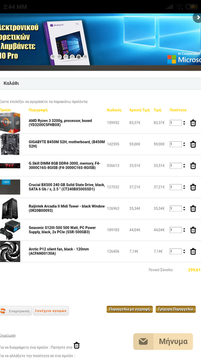This screenshot has height=358, width=201.
Task: Click the Κωδικός column header
Action: [115, 110]
